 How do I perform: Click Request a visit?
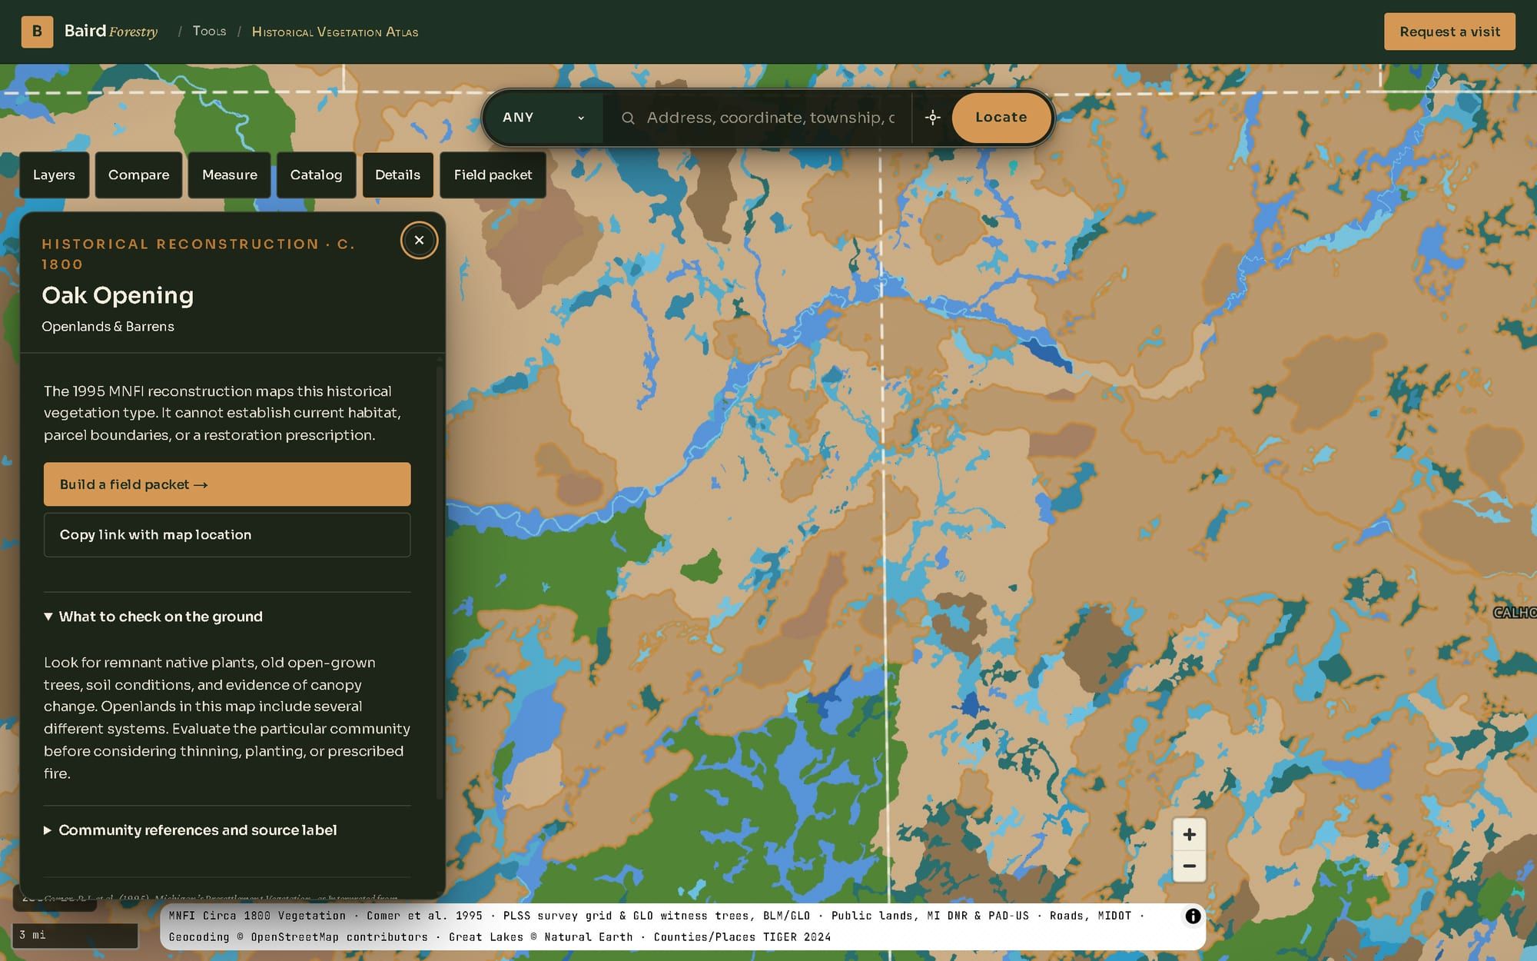click(x=1449, y=32)
